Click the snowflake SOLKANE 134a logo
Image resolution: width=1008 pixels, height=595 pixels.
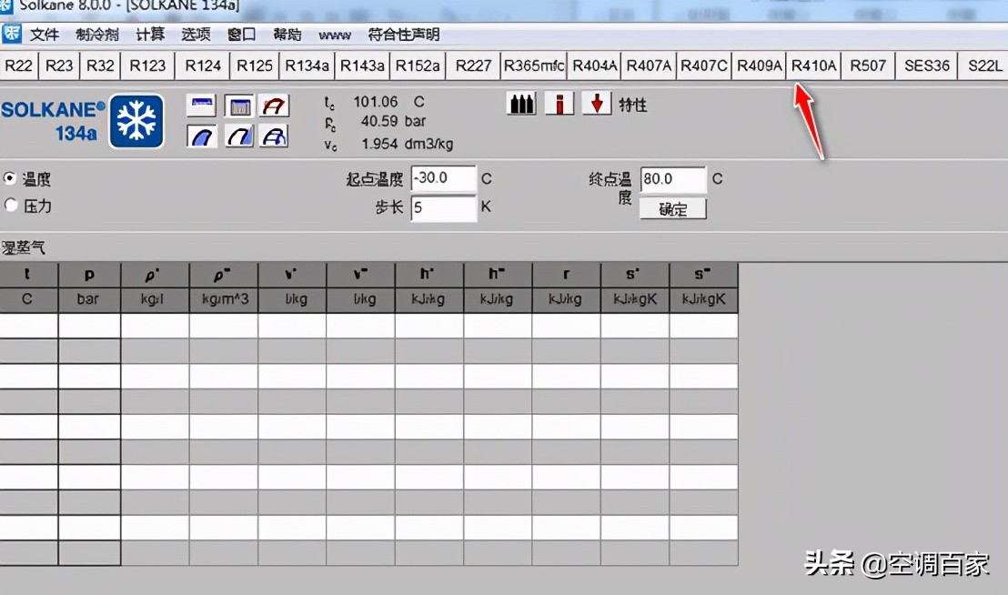tap(136, 121)
